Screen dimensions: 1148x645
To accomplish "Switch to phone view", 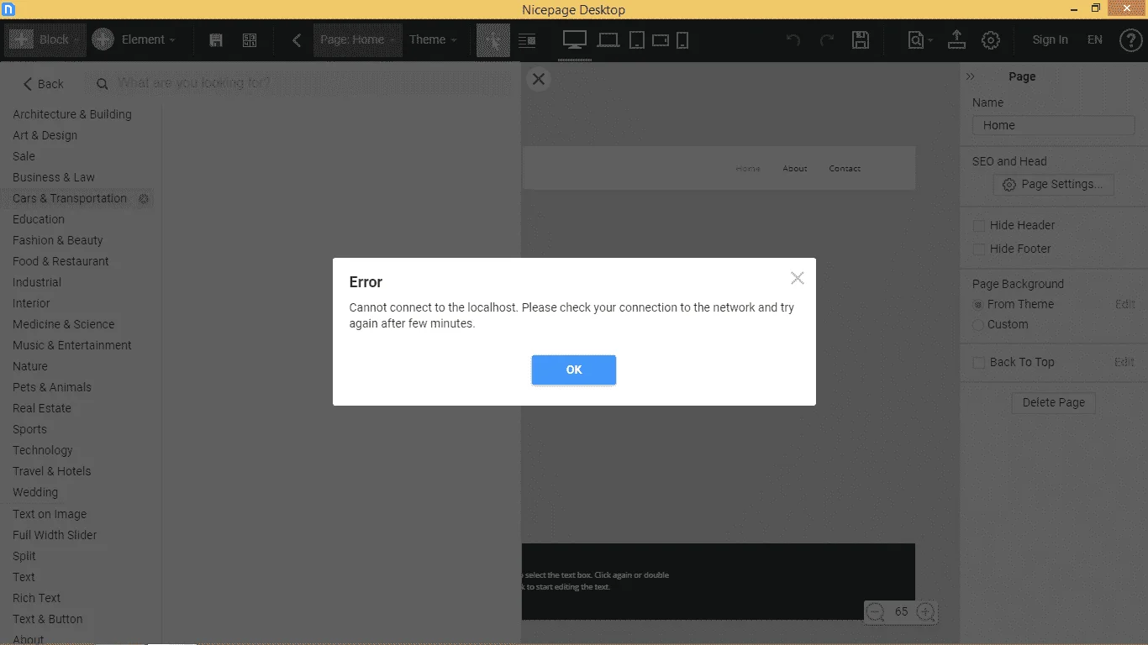I will [682, 39].
